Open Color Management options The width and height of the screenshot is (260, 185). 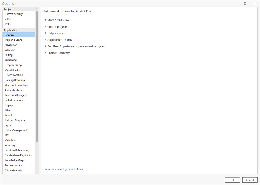[19, 130]
